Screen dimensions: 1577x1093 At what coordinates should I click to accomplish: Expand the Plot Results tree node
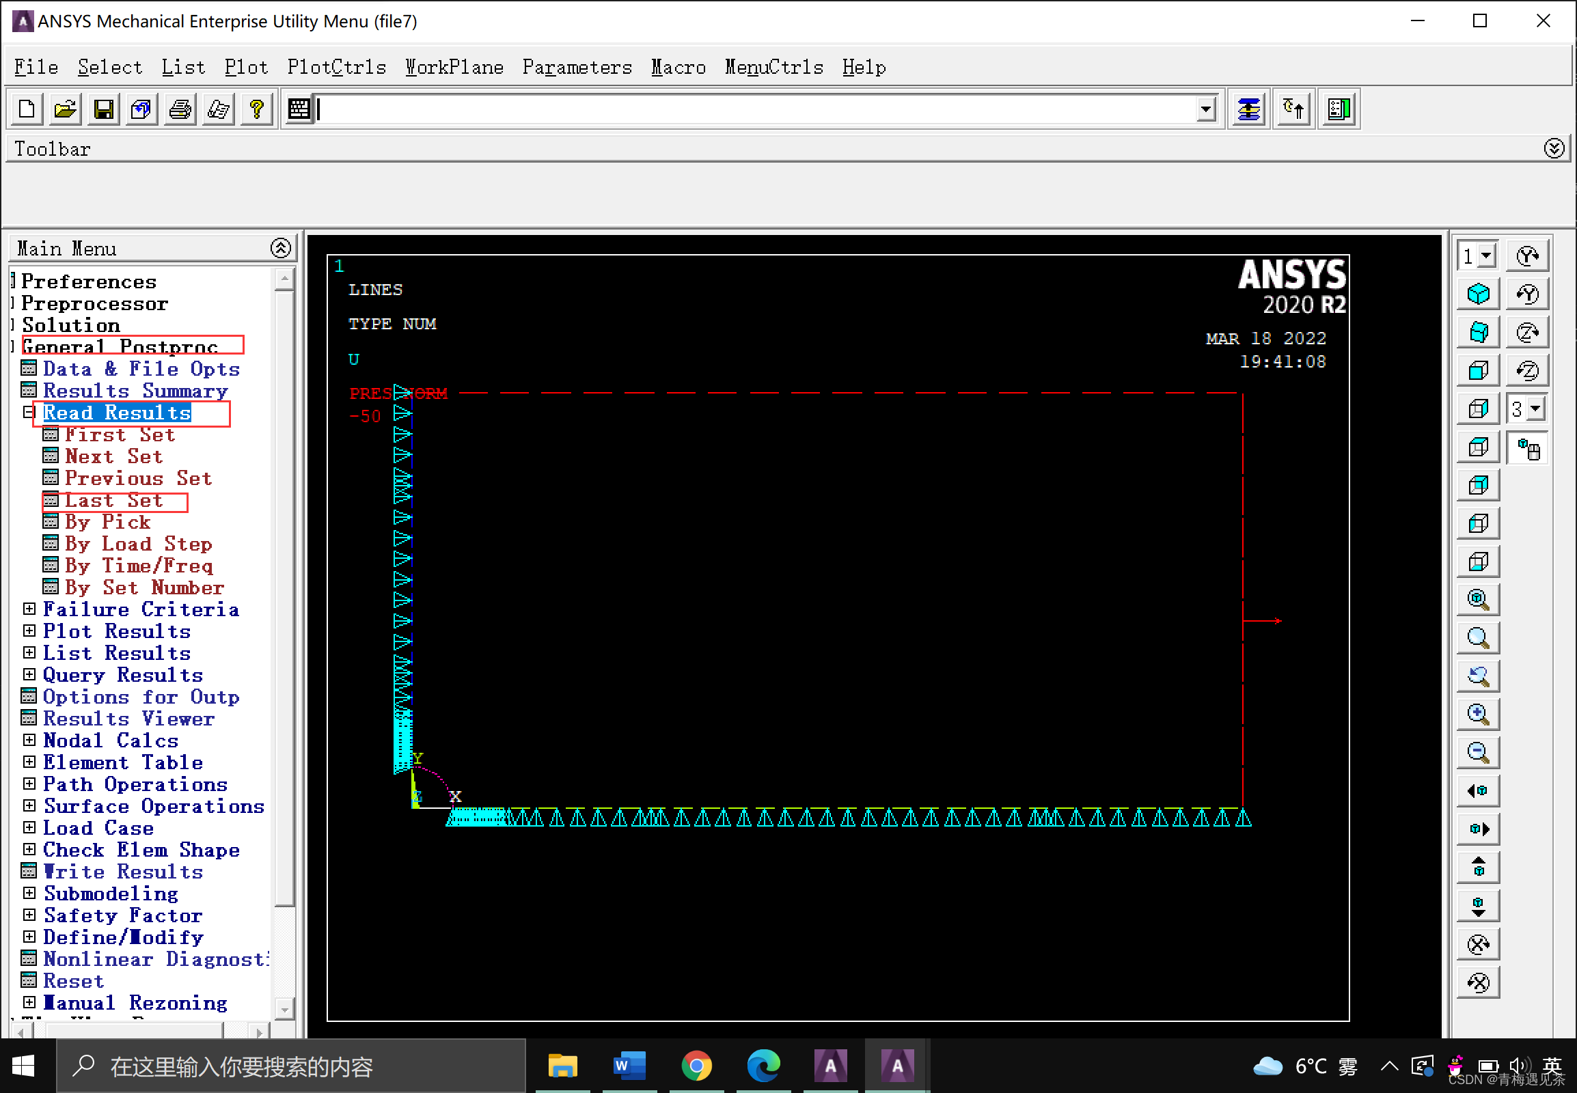coord(29,631)
